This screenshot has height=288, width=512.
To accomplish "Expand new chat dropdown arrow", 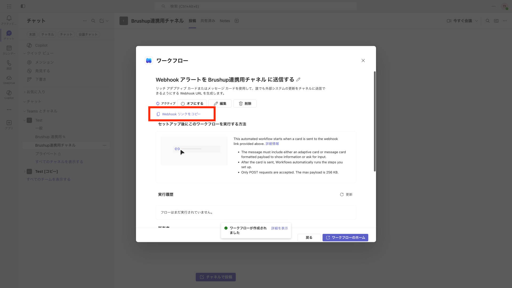I will 107,21.
